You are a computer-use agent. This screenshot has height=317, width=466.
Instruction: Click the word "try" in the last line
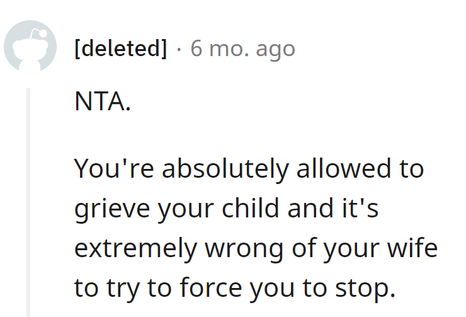(125, 288)
